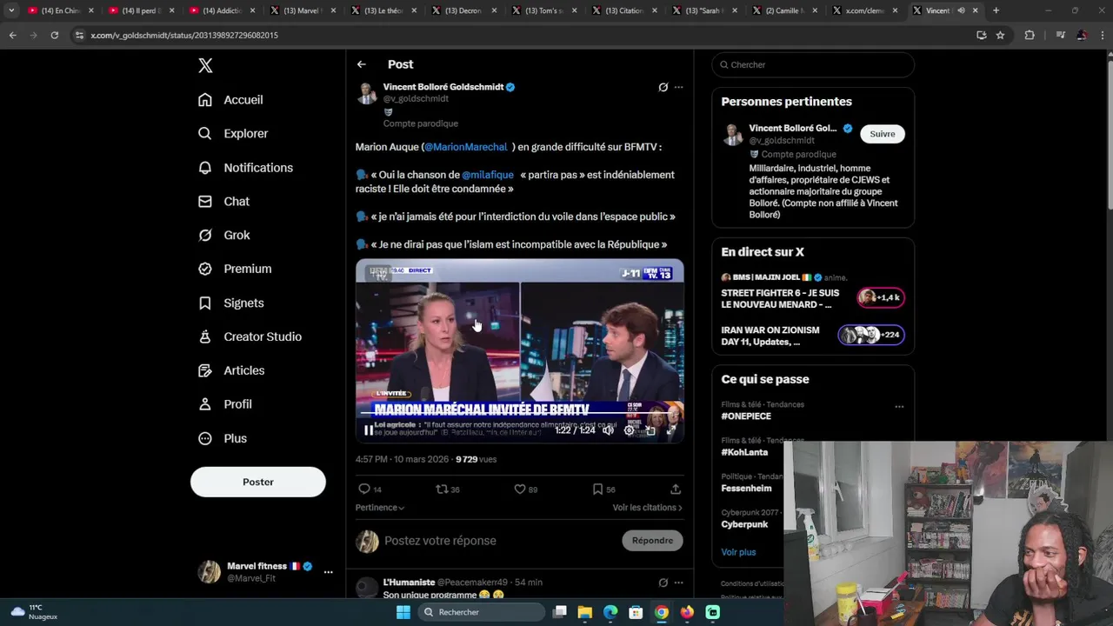Open Accueil home page

pos(230,100)
